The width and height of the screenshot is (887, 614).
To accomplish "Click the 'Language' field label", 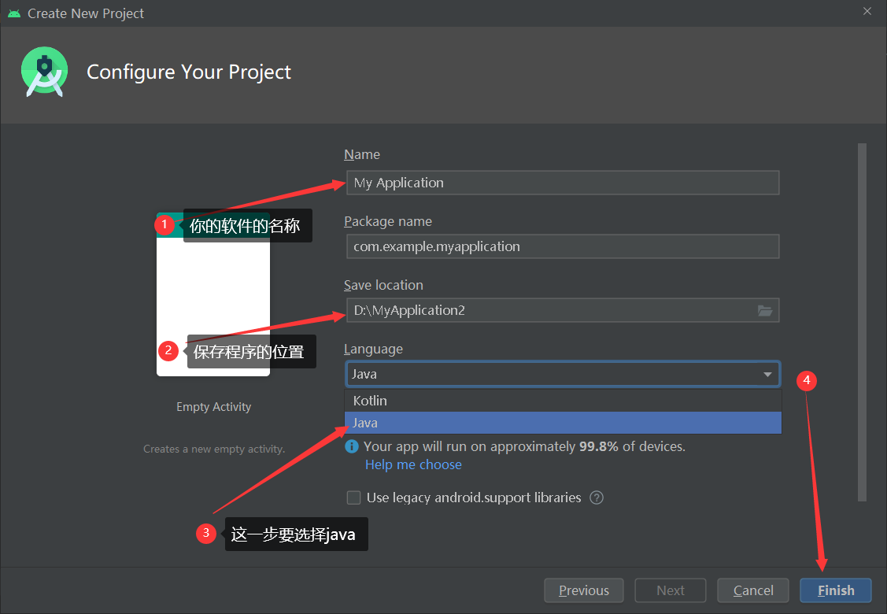I will point(373,350).
